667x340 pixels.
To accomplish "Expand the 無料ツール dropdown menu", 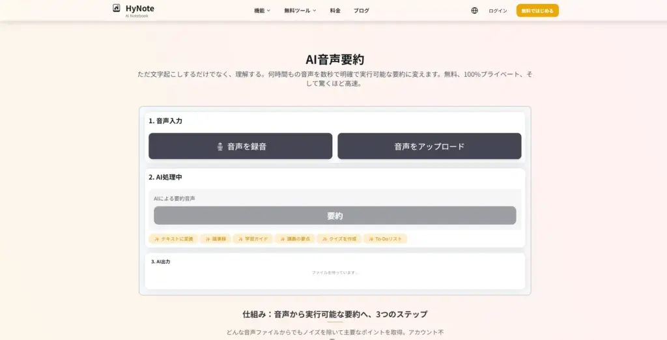I will (x=300, y=10).
